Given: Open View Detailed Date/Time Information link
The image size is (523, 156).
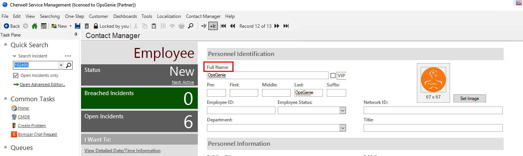Looking at the screenshot, I should click(x=122, y=151).
